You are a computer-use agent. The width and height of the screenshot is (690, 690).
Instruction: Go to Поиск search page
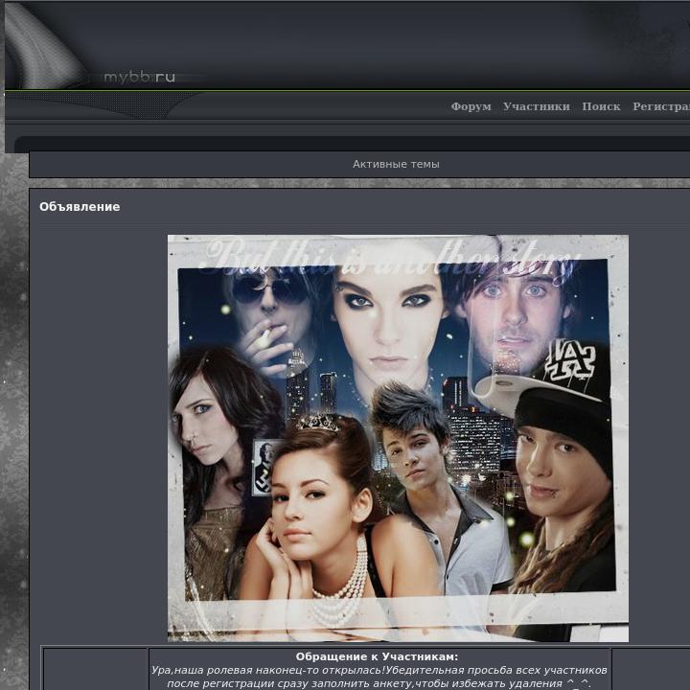tap(601, 106)
